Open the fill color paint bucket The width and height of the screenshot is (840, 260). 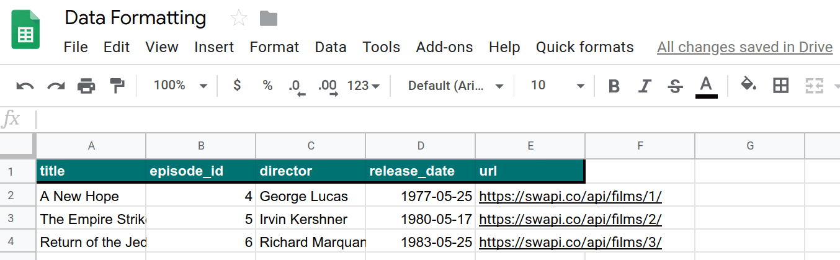pos(749,85)
